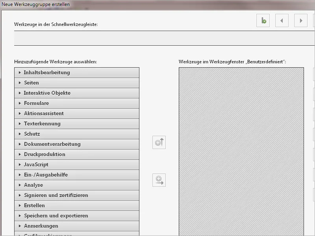This screenshot has height=236, width=315.
Task: Click the add divider line icon button
Action: coord(263,20)
